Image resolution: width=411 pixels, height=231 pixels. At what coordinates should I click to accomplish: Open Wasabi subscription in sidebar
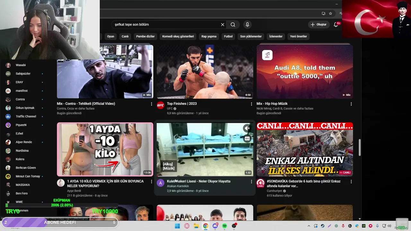[24, 65]
